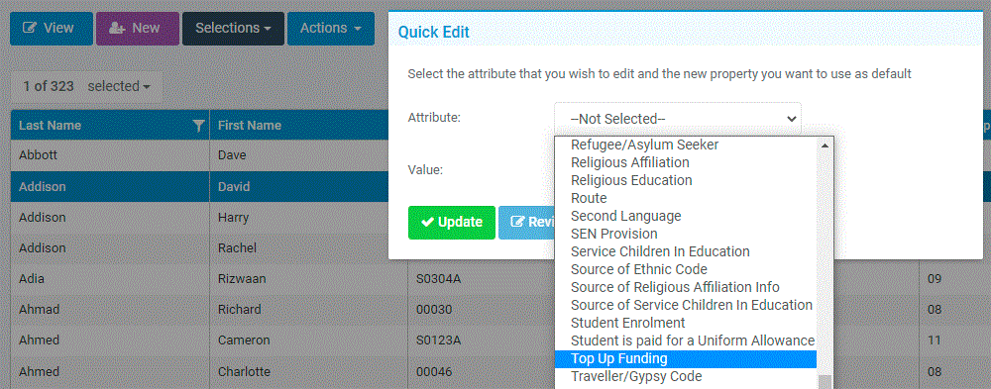Expand the '1 of 323 selected' dropdown
This screenshot has height=389, width=991.
pyautogui.click(x=86, y=86)
